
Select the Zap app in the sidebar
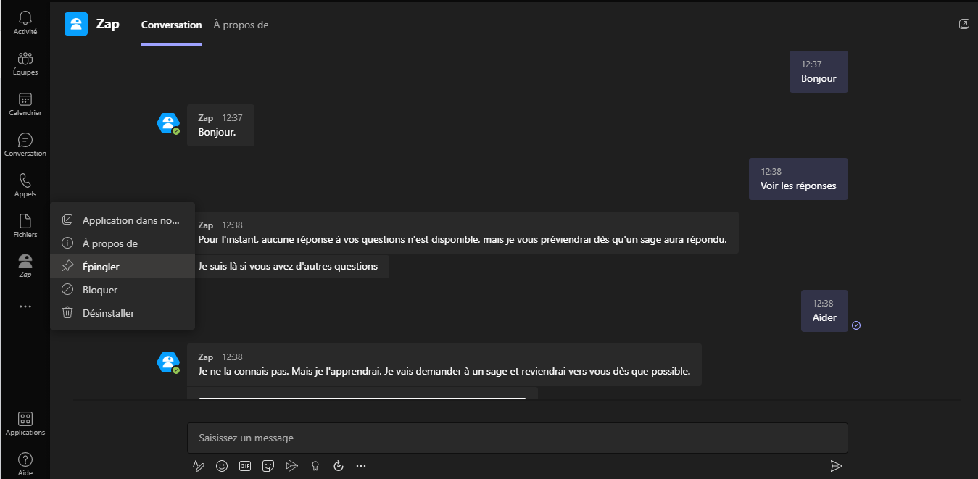25,266
